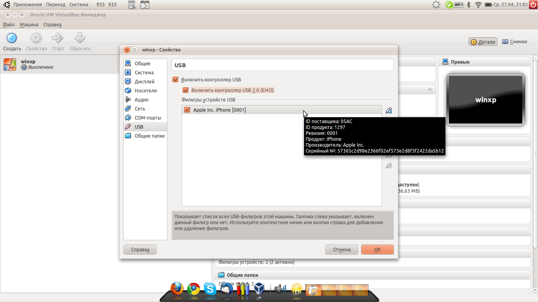Click Старт toolbar arrow in VirtualBox Manager
Screen dimensions: 538x302
(x=58, y=42)
